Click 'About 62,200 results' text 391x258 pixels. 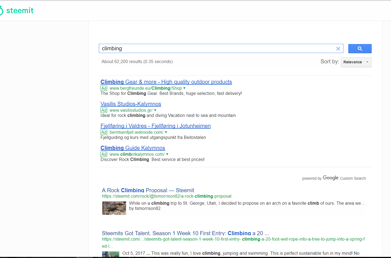(x=137, y=62)
